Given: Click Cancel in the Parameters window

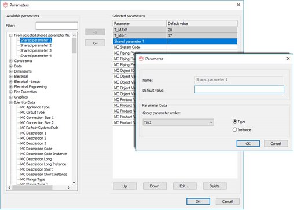Looking at the screenshot, I should pyautogui.click(x=227, y=202).
